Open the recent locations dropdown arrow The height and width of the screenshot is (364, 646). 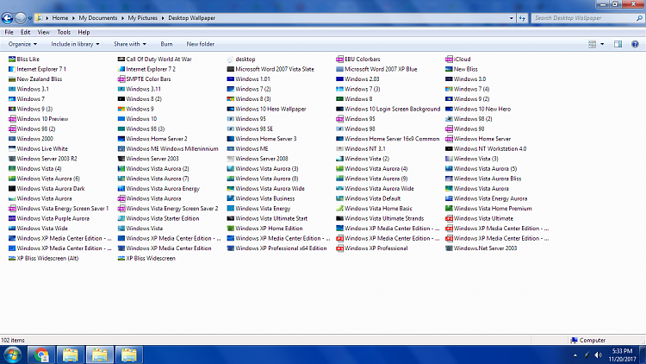[29, 19]
